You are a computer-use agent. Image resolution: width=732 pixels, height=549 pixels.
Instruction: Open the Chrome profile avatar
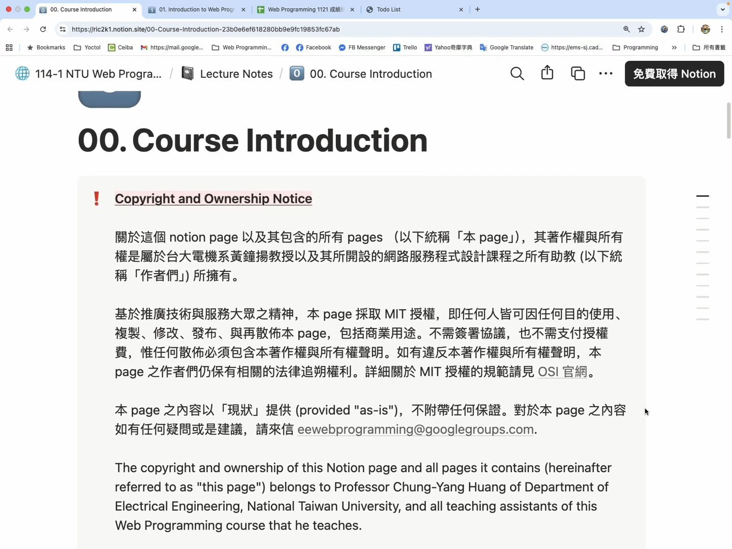[705, 29]
